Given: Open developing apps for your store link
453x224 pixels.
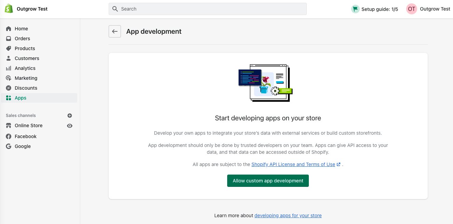Looking at the screenshot, I should coord(288,215).
